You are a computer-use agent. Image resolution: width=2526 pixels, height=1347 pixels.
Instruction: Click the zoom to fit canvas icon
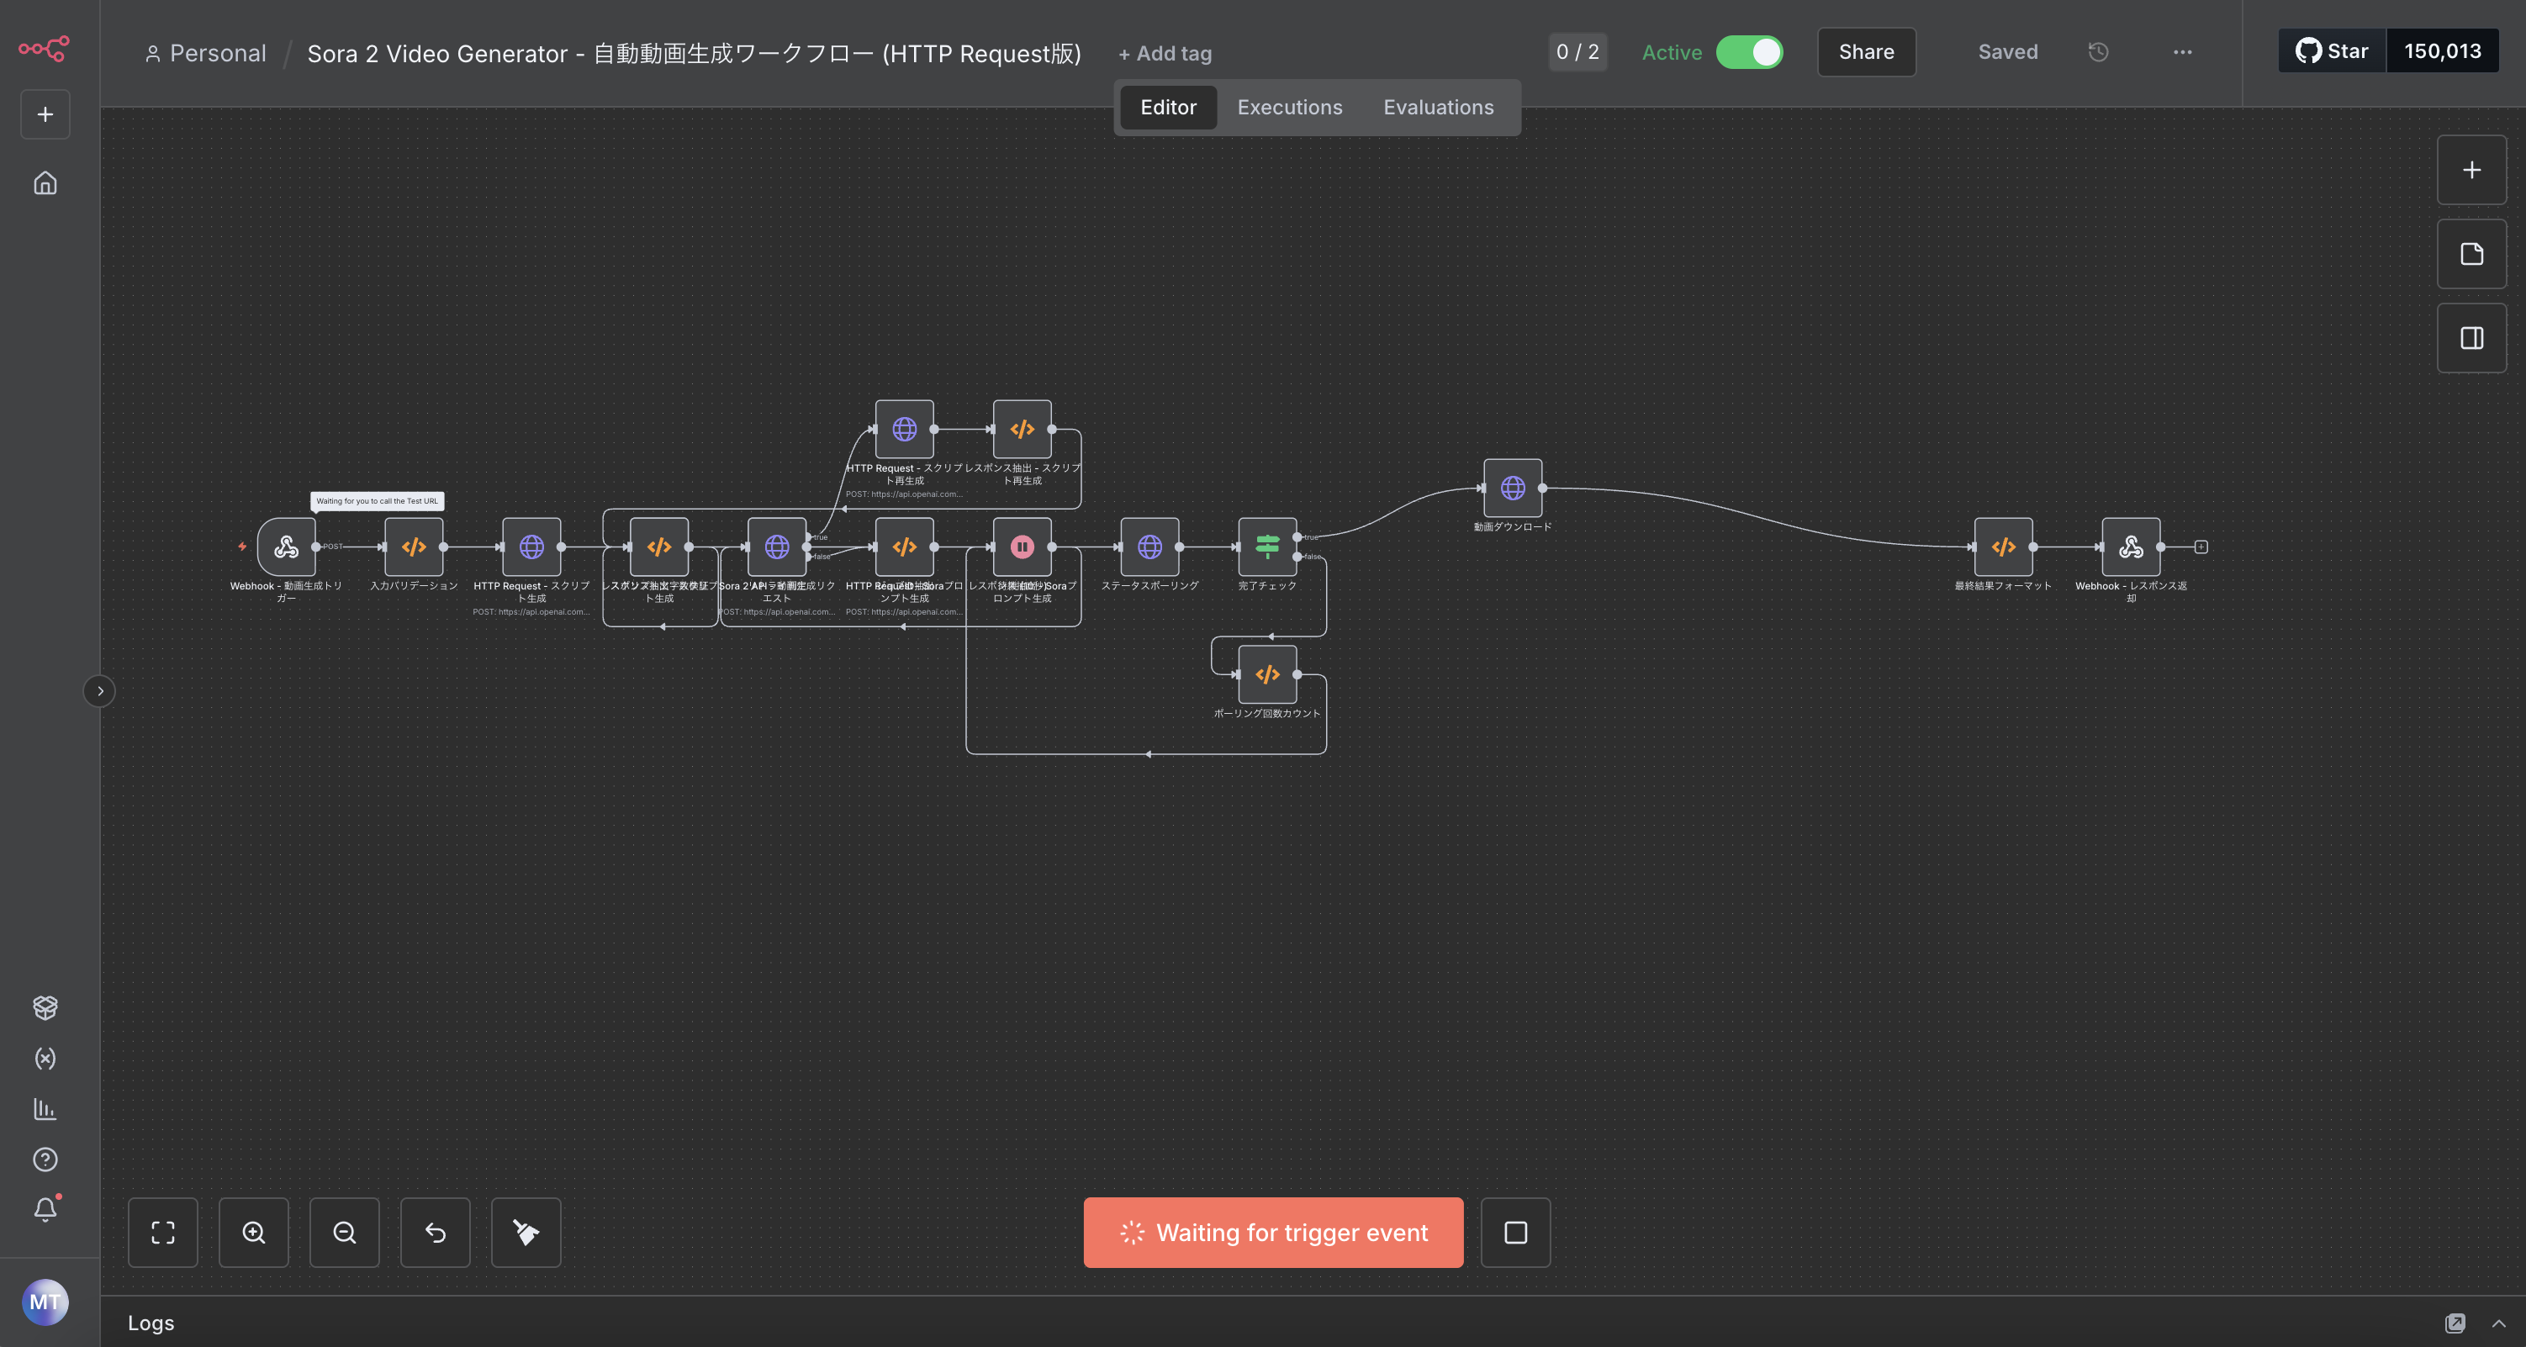163,1233
